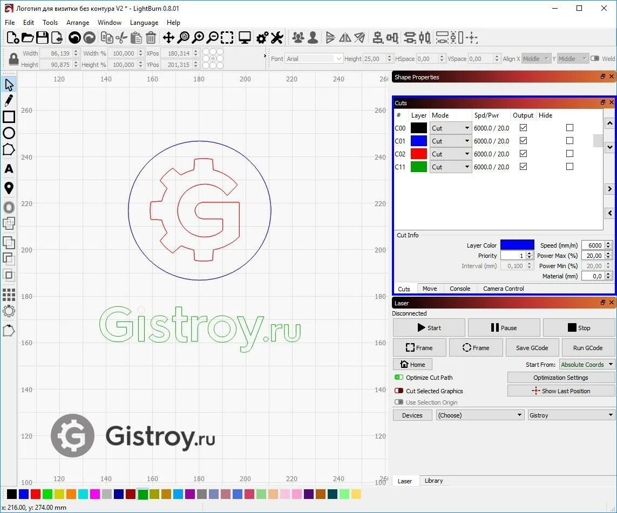Screen dimensions: 617x513
Task: Pick the magenta palette swatch at bottom
Action: pos(95,494)
